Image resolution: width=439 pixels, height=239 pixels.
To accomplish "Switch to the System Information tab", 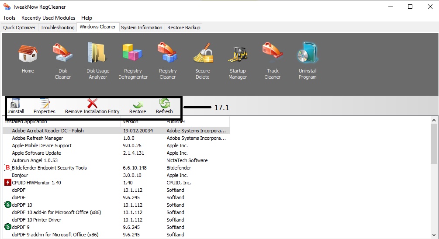I will tap(142, 28).
